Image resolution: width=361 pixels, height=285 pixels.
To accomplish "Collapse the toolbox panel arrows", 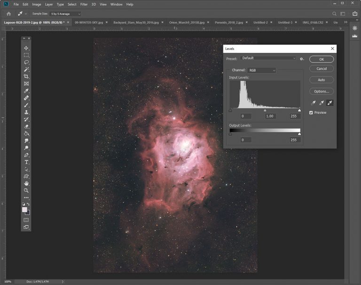I will (24, 38).
